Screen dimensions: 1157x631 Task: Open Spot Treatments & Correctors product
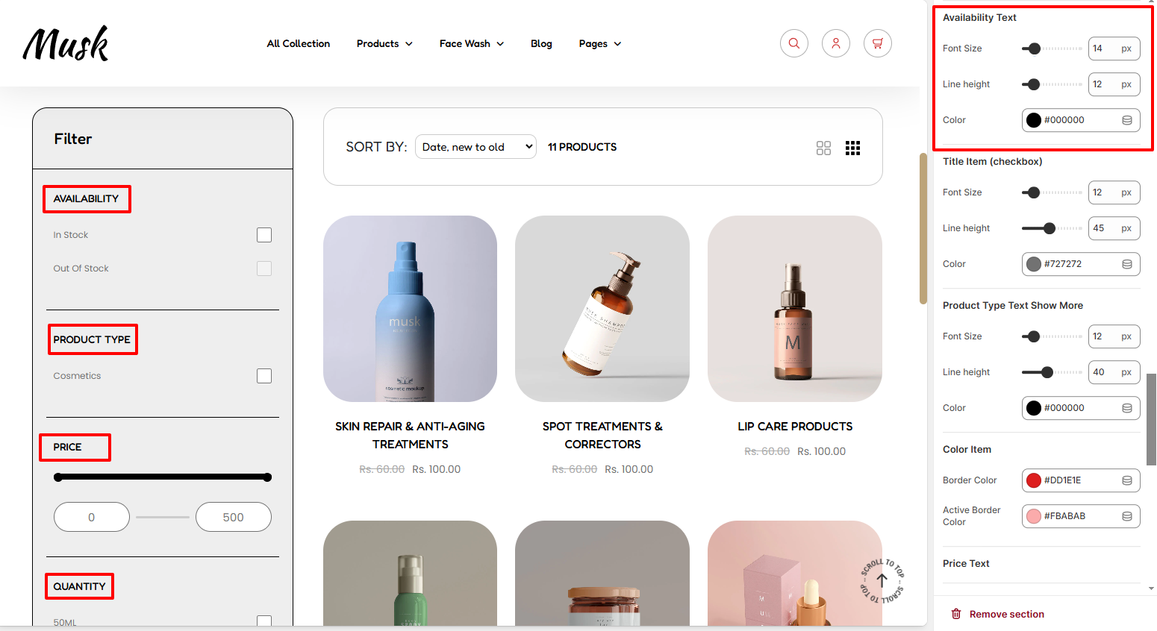602,435
